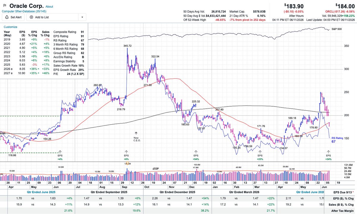This screenshot has height=214, width=357.
Task: Click the P/E 24 (1.2 X SP) row
Action: (x=68, y=74)
